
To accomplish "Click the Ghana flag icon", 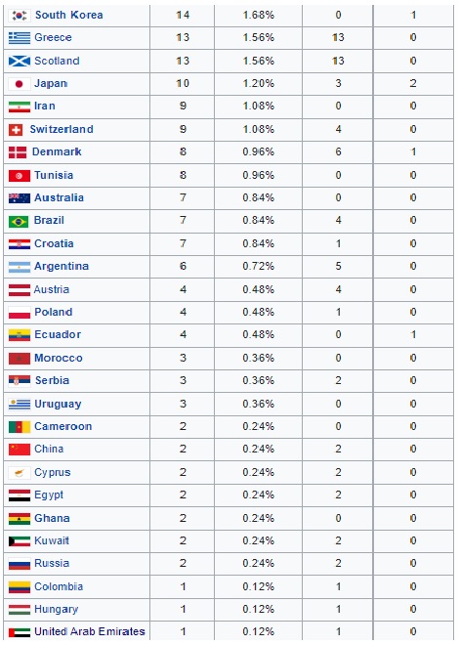I will coord(20,519).
